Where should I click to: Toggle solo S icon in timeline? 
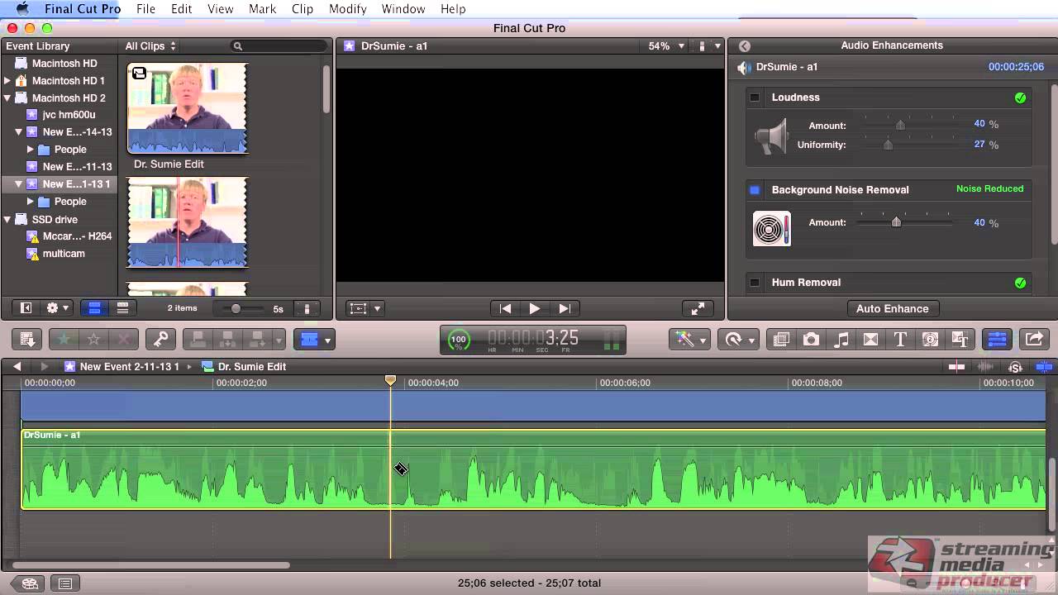point(1015,366)
